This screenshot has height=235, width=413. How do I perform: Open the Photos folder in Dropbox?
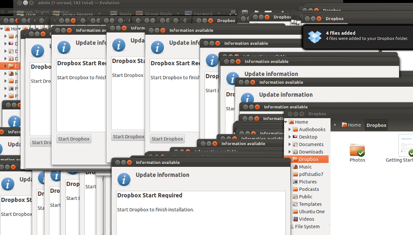click(x=357, y=150)
